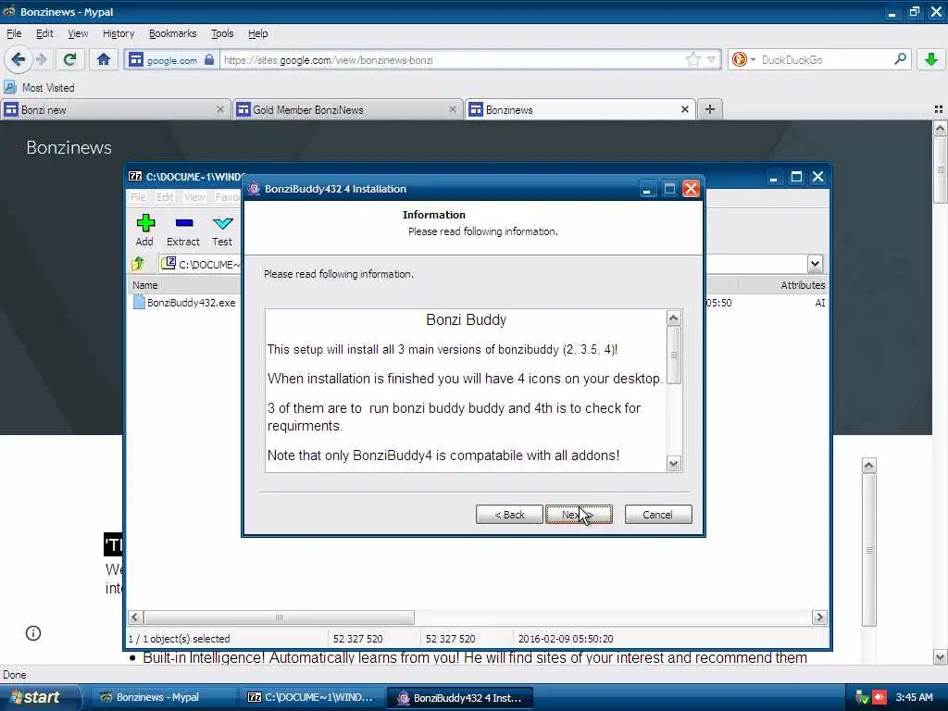Viewport: 948px width, 711px height.
Task: Close the Bonzinews tab
Action: point(684,109)
